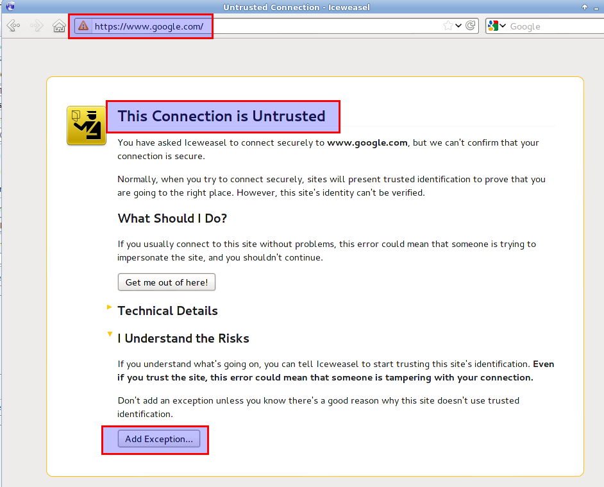Click the warning triangle site identity icon
The height and width of the screenshot is (487, 604).
tap(83, 26)
